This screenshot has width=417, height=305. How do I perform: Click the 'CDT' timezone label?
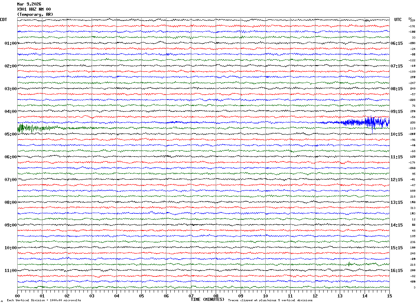3,20
